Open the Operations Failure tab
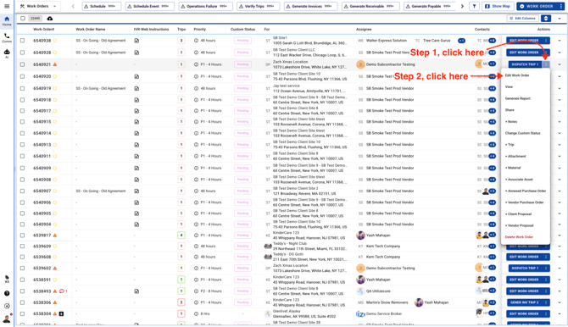The image size is (568, 327). pos(205,6)
